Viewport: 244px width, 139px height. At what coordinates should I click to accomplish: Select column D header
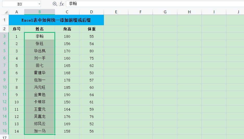click(91, 12)
